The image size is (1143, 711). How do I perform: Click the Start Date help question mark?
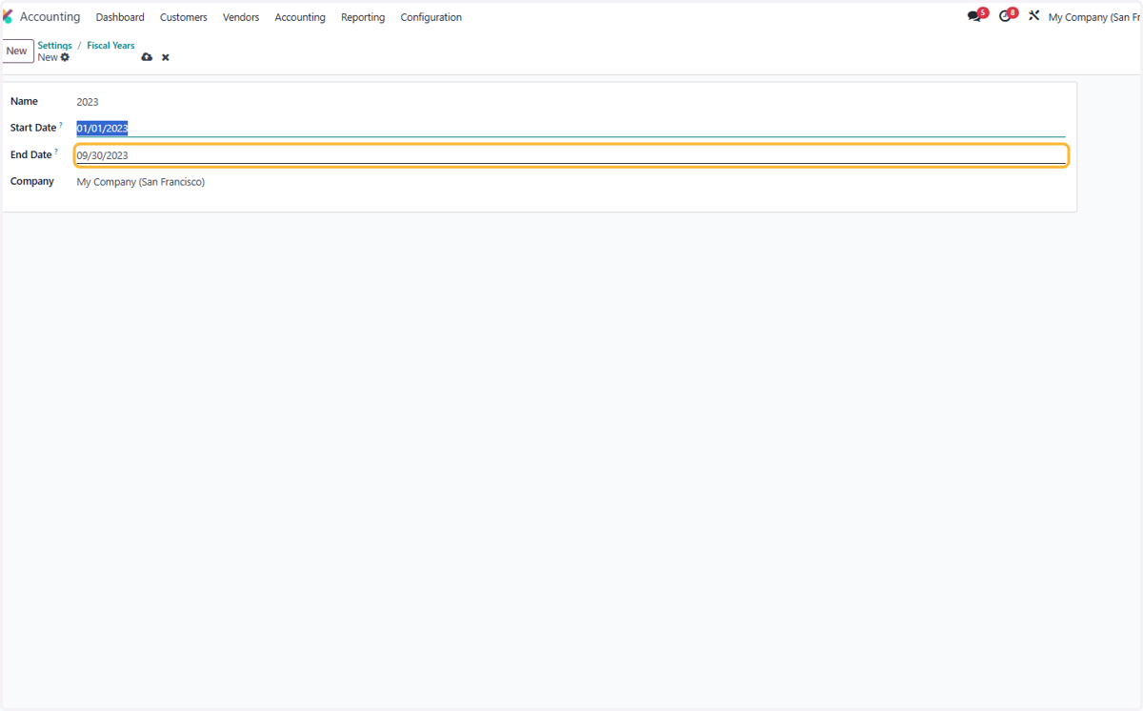[61, 125]
